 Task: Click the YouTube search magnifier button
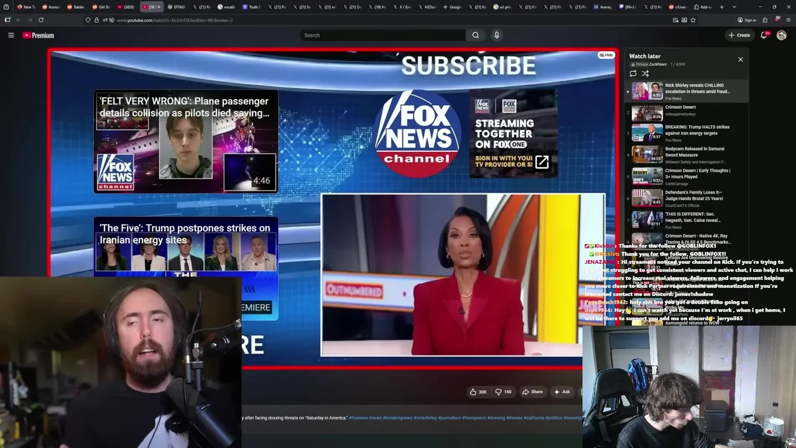(x=476, y=35)
